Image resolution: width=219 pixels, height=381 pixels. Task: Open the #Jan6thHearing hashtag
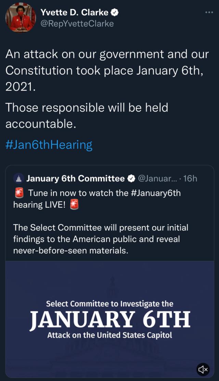point(49,145)
